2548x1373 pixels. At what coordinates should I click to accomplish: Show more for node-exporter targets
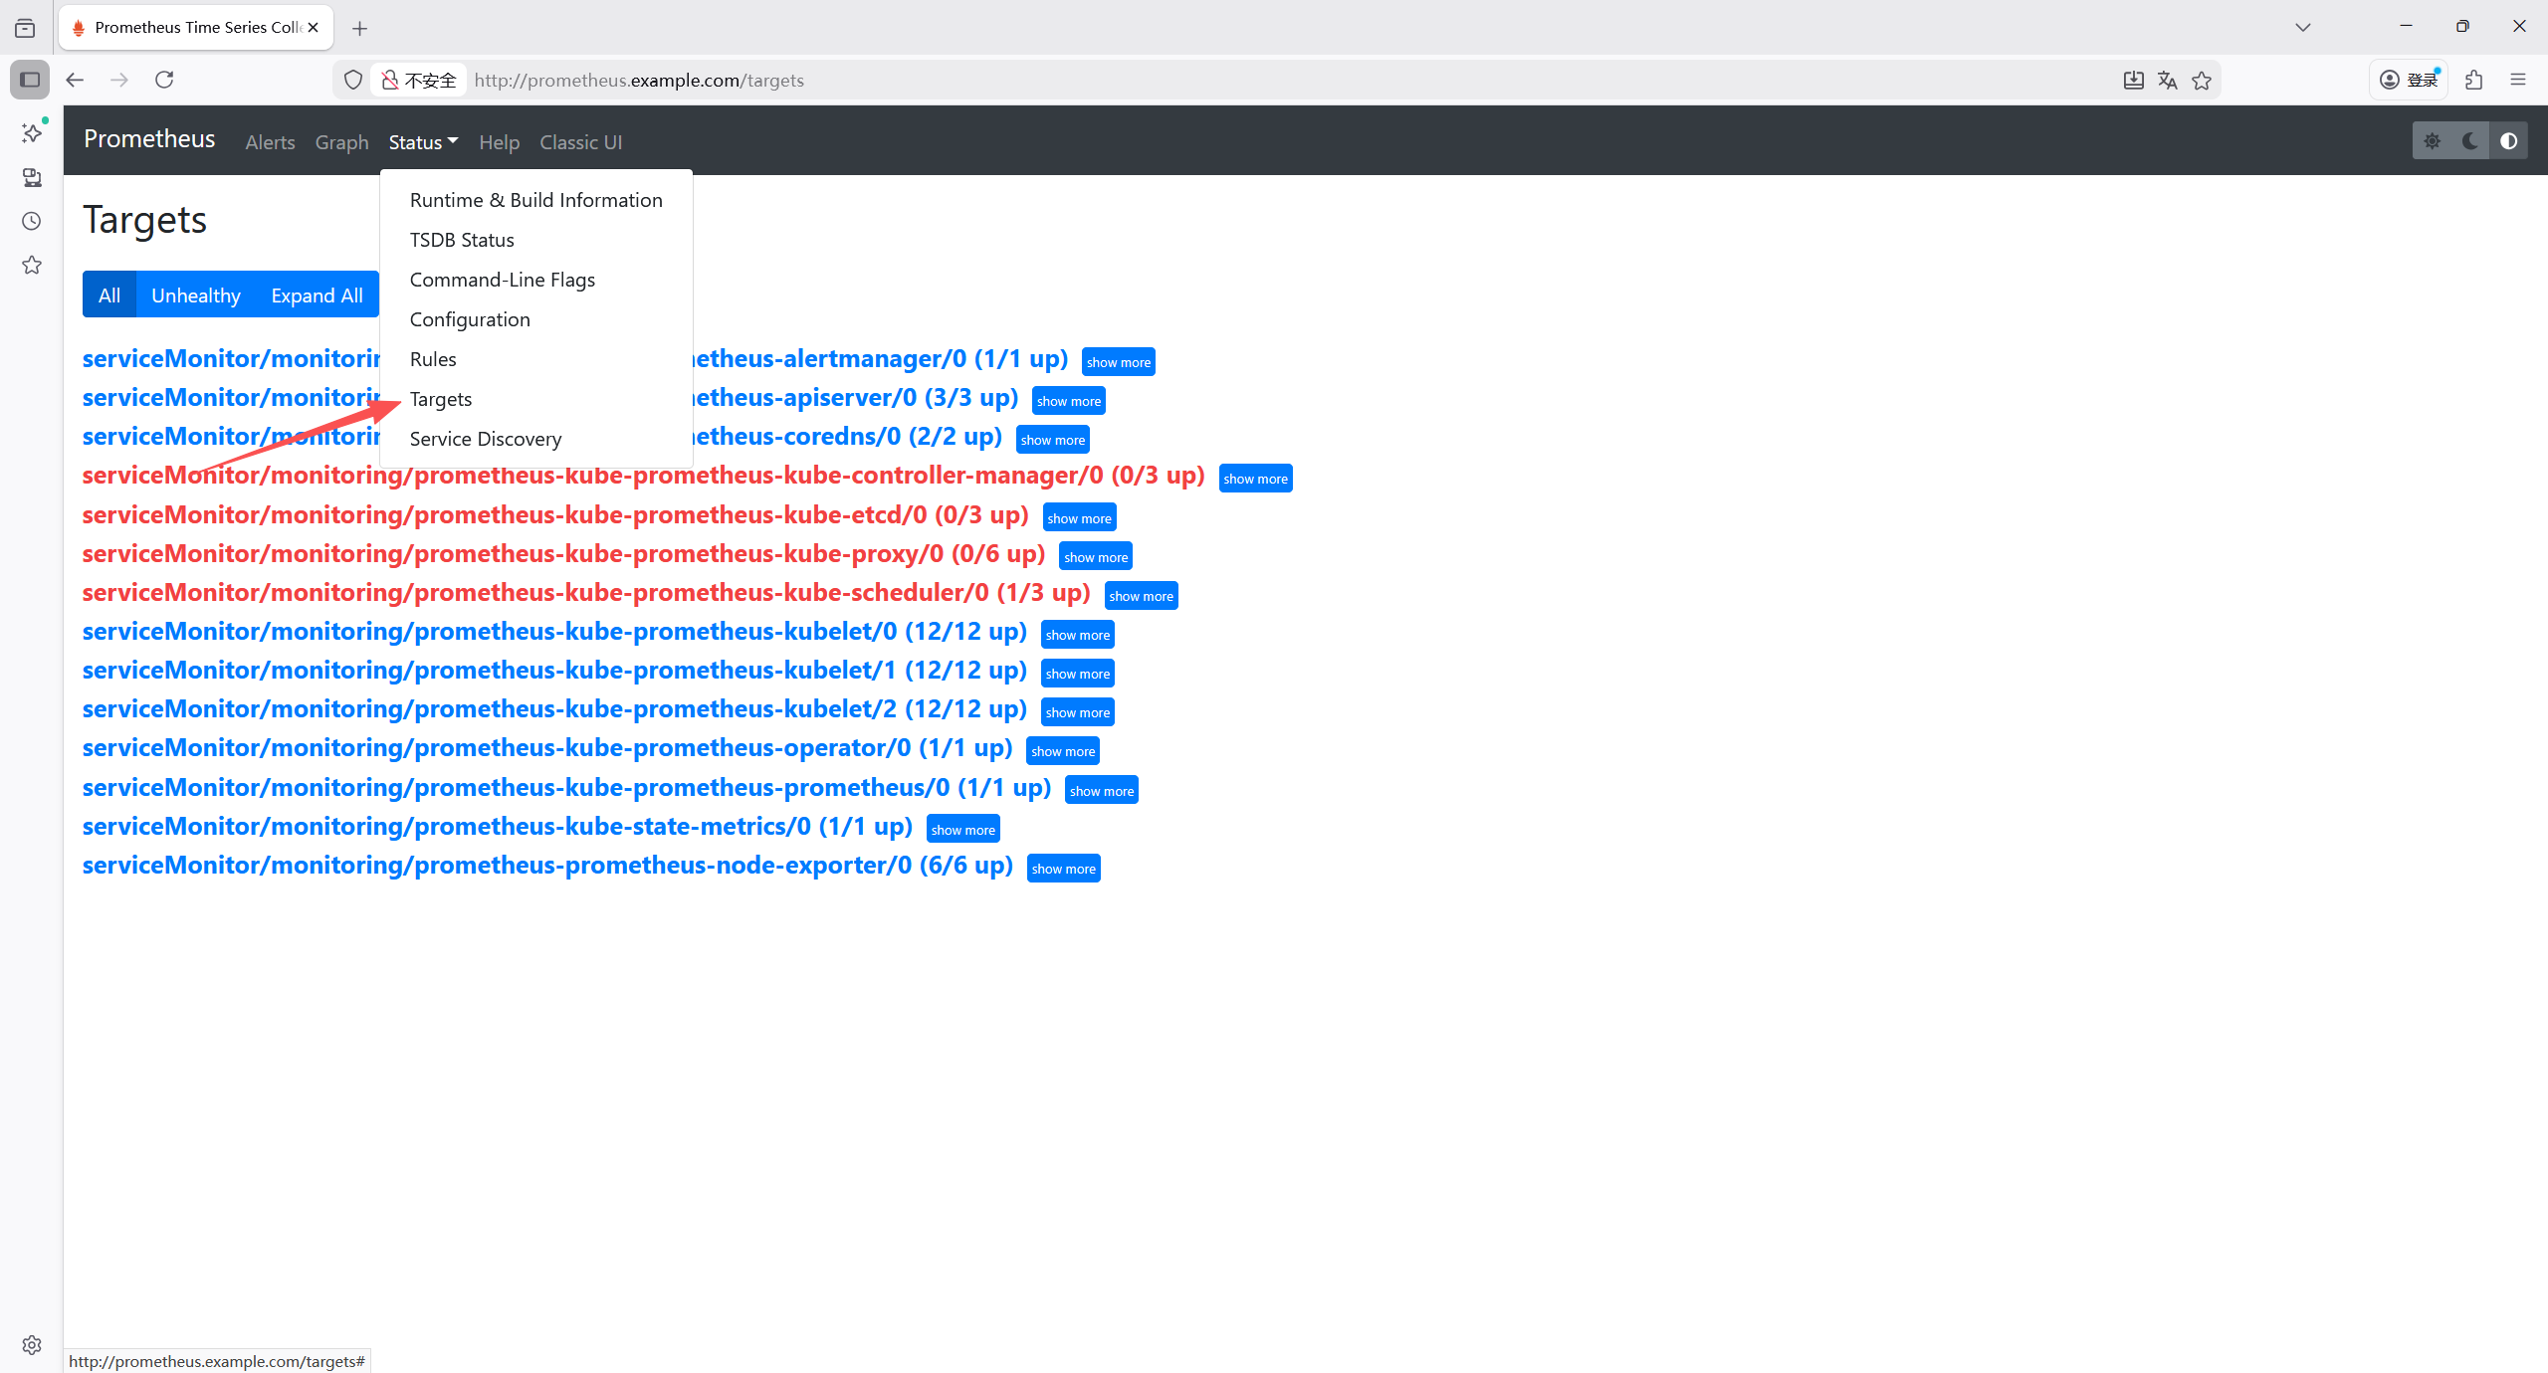1063,869
